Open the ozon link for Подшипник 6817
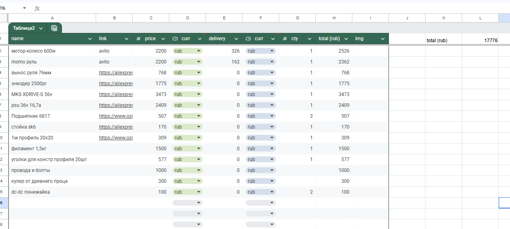510x229 pixels. pos(116,116)
